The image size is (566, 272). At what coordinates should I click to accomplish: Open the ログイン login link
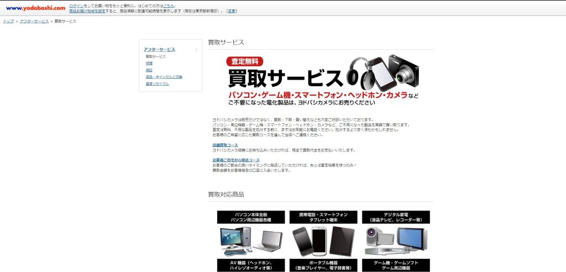(x=76, y=6)
